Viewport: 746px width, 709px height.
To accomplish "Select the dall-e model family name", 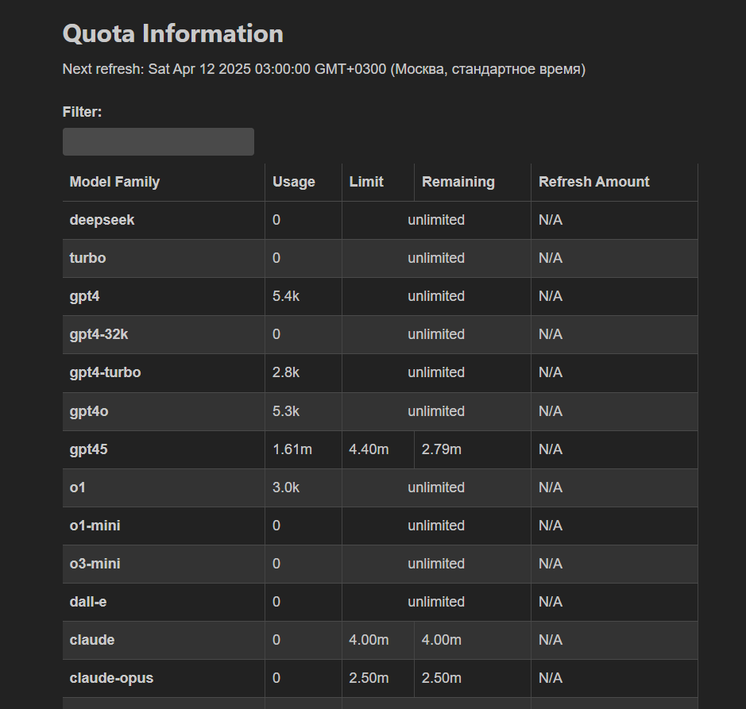I will [x=88, y=602].
